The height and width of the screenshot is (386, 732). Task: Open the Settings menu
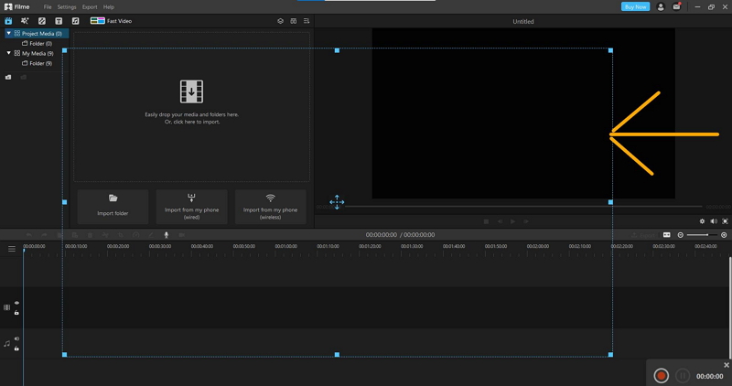(x=67, y=7)
